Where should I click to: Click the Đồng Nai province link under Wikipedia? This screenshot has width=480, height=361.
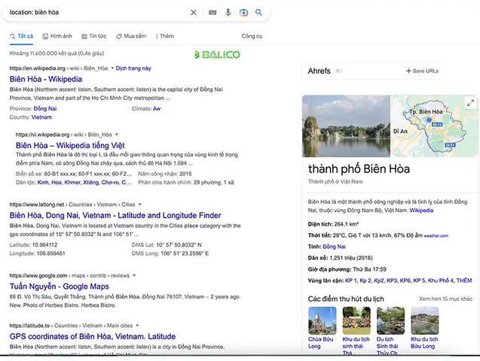tap(45, 108)
